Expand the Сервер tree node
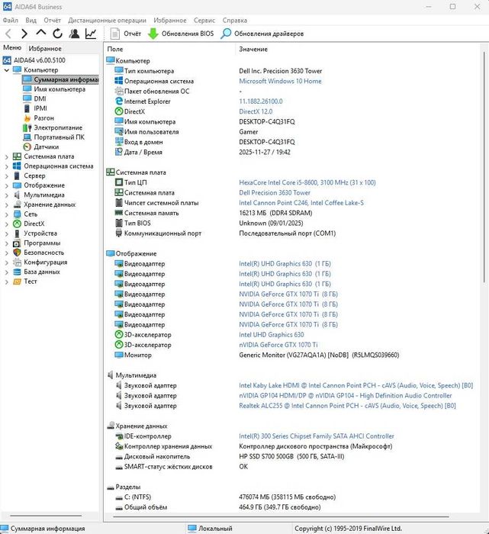The image size is (489, 534). [6, 175]
